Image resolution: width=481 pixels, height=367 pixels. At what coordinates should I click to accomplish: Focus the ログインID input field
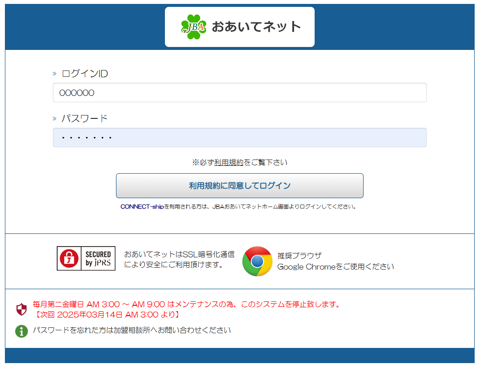click(x=239, y=92)
